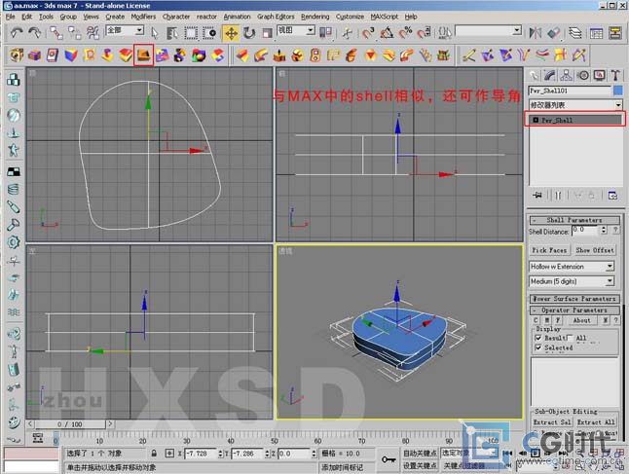Click the X coordinate value field
Viewport: 629px width, 474px height.
(201, 454)
